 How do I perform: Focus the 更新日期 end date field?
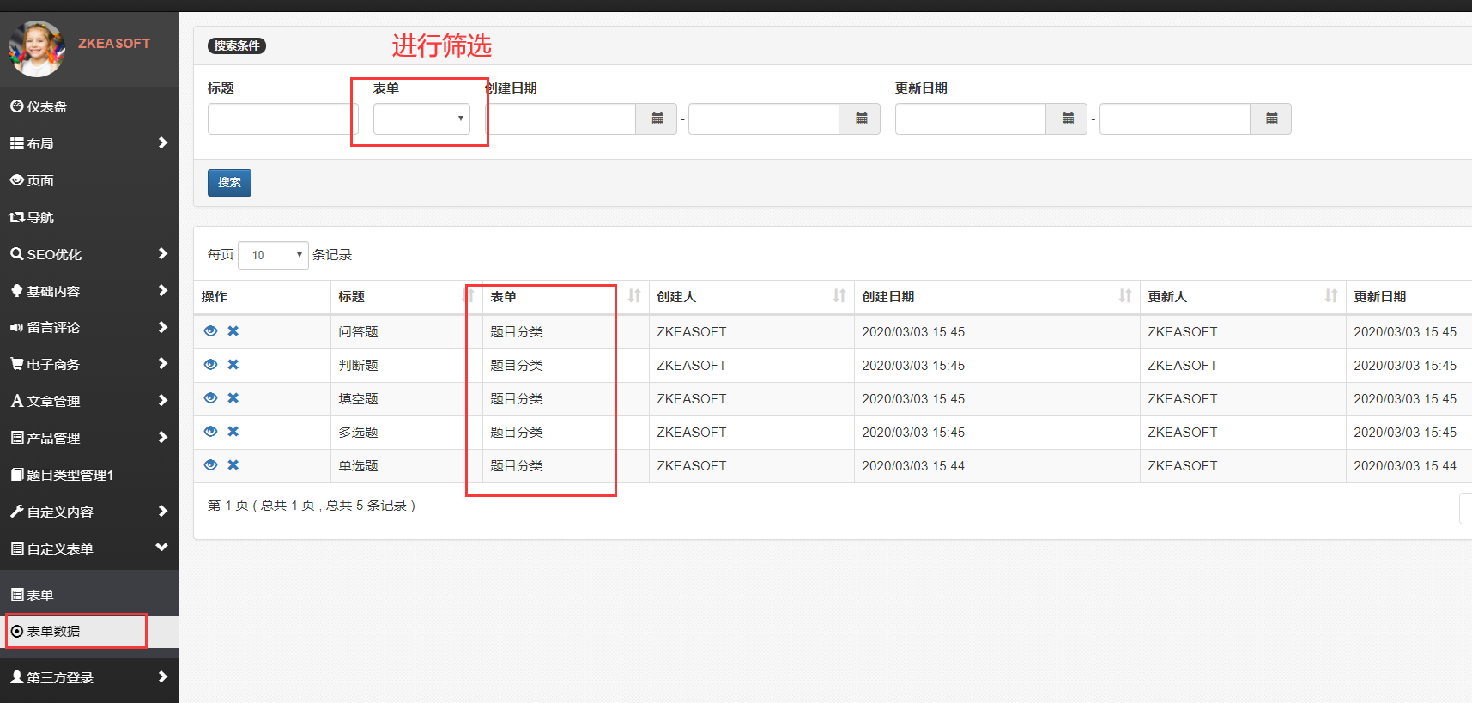[x=1175, y=119]
